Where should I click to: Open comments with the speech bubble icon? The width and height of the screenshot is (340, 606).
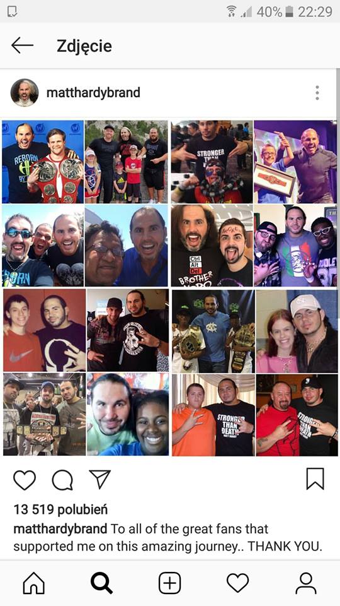(x=62, y=480)
